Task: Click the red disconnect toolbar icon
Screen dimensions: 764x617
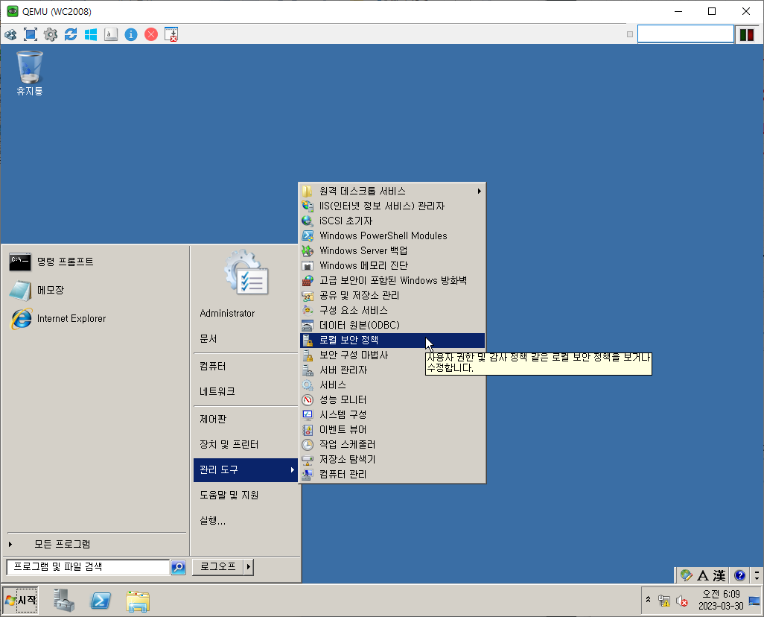Action: point(151,34)
